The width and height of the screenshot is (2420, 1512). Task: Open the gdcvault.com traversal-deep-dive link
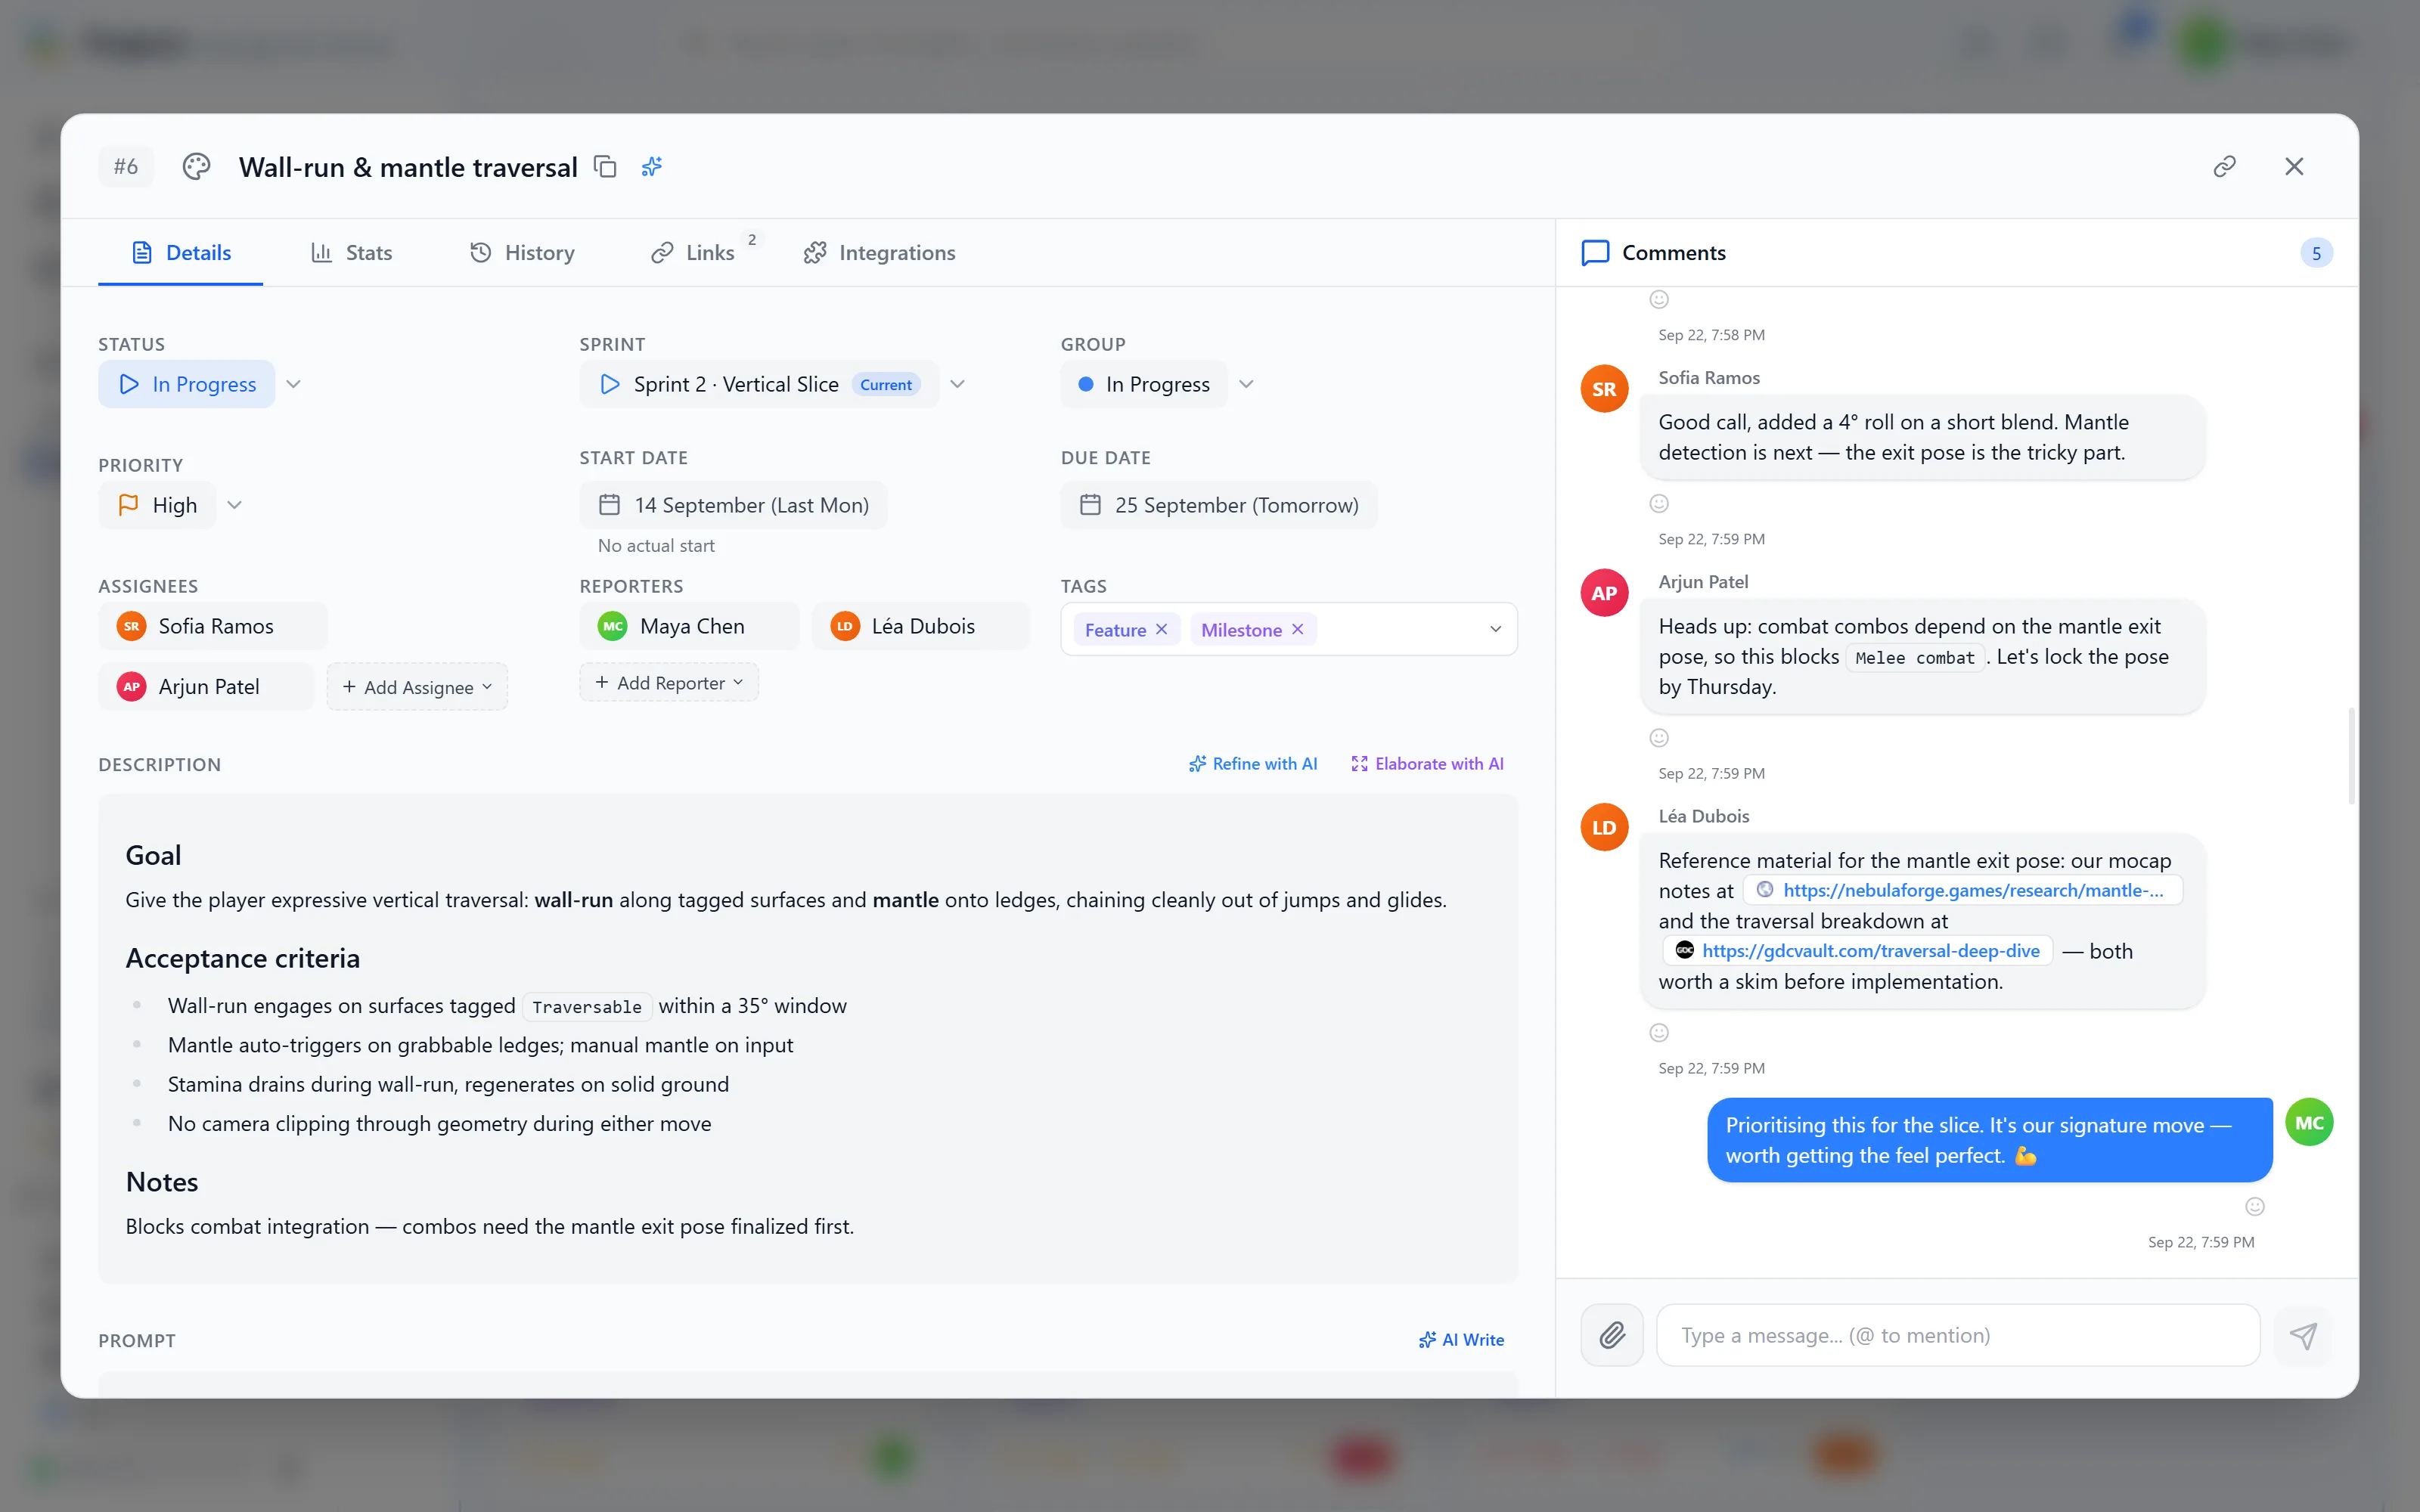click(1858, 951)
